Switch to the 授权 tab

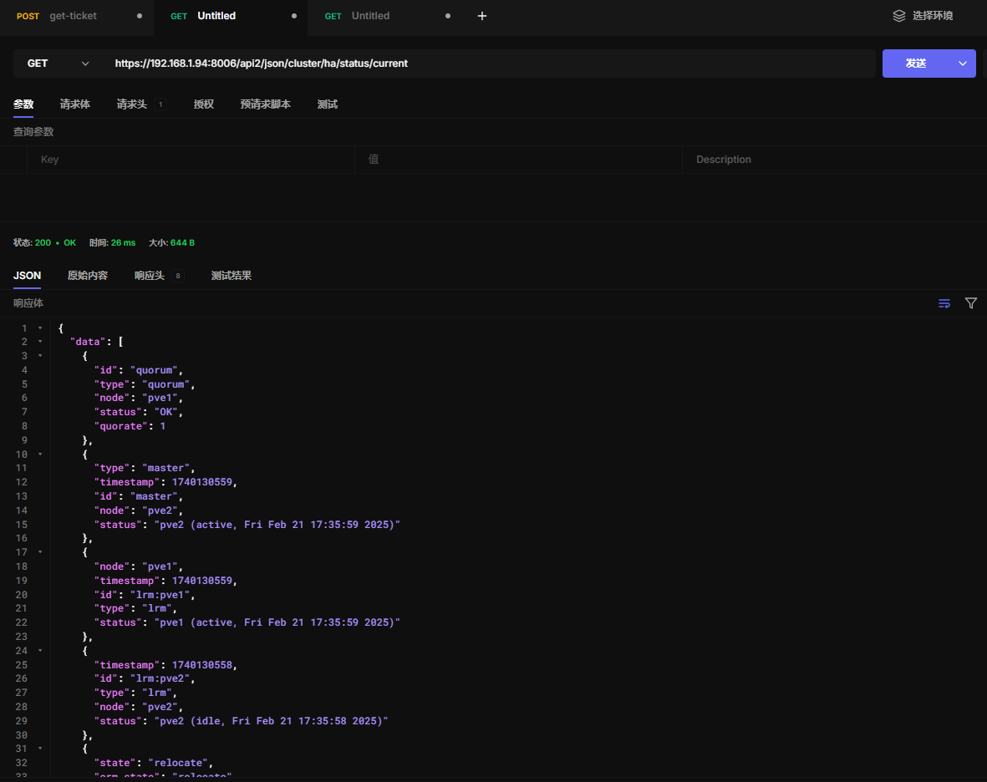204,104
